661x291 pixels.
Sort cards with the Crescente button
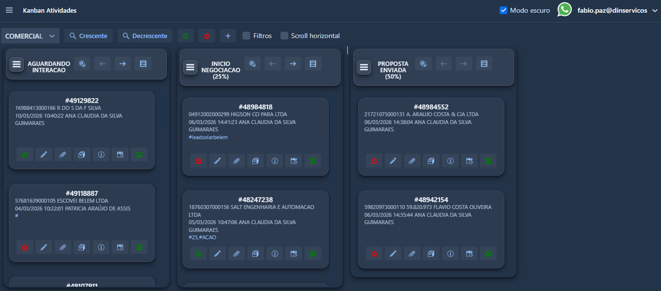click(89, 36)
